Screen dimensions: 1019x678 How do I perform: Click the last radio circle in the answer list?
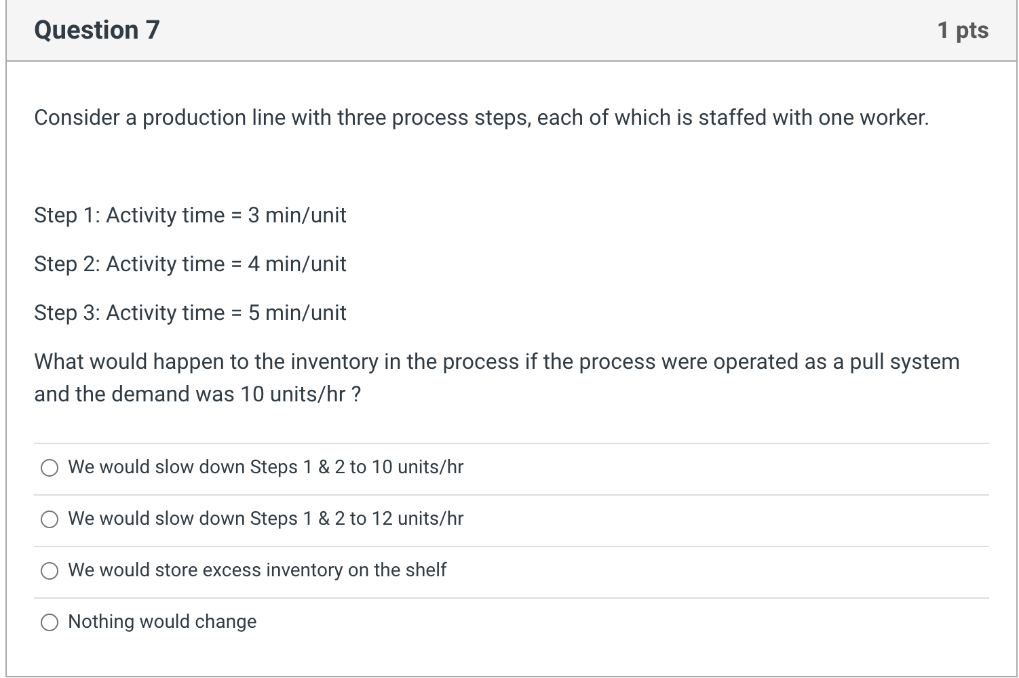pyautogui.click(x=50, y=621)
